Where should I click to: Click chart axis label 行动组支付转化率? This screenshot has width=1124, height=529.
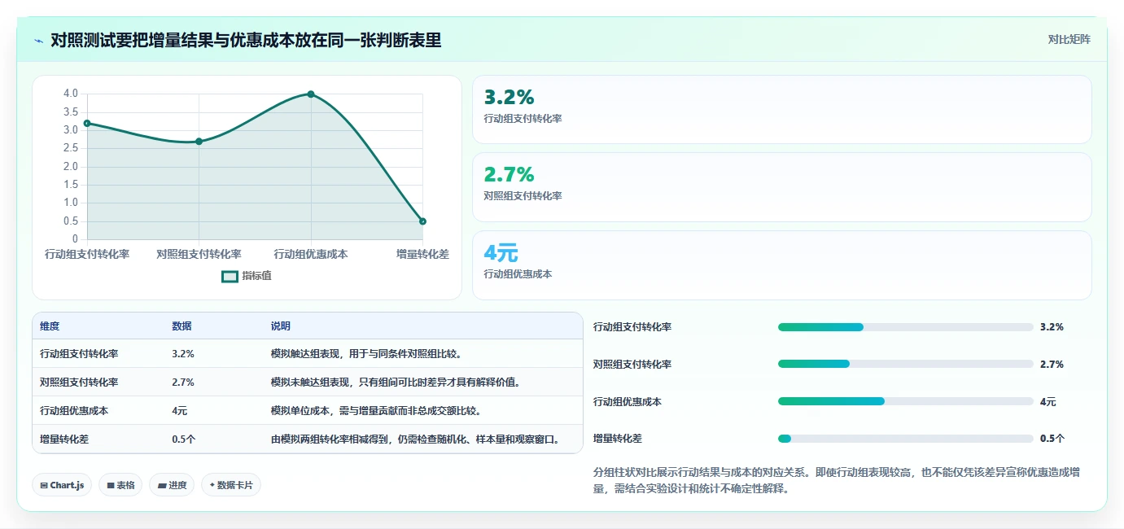(x=87, y=254)
